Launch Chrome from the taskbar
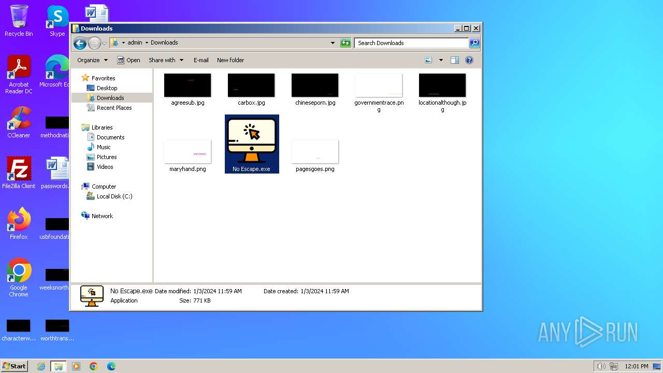This screenshot has width=663, height=373. coord(94,366)
